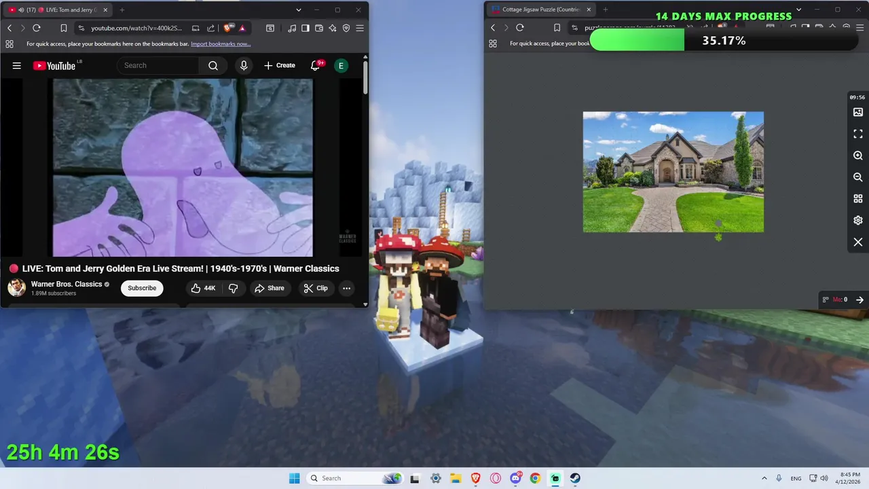The width and height of the screenshot is (869, 489).
Task: Click Import bookmarks now link
Action: (x=221, y=44)
